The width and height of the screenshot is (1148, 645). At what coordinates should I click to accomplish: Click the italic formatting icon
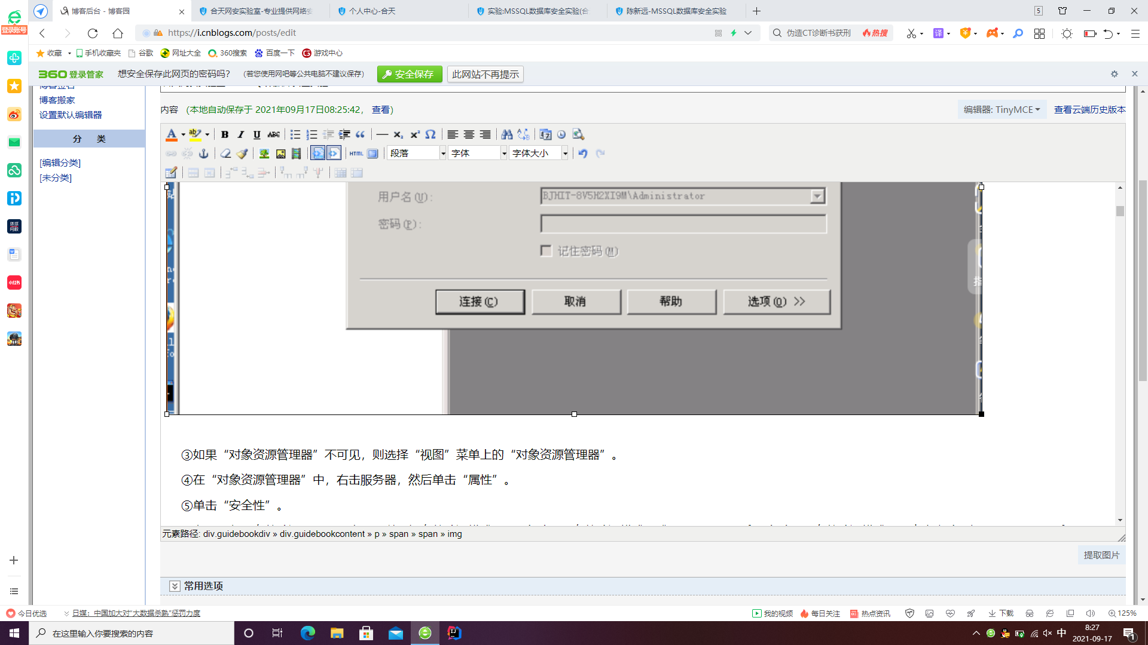pyautogui.click(x=241, y=134)
